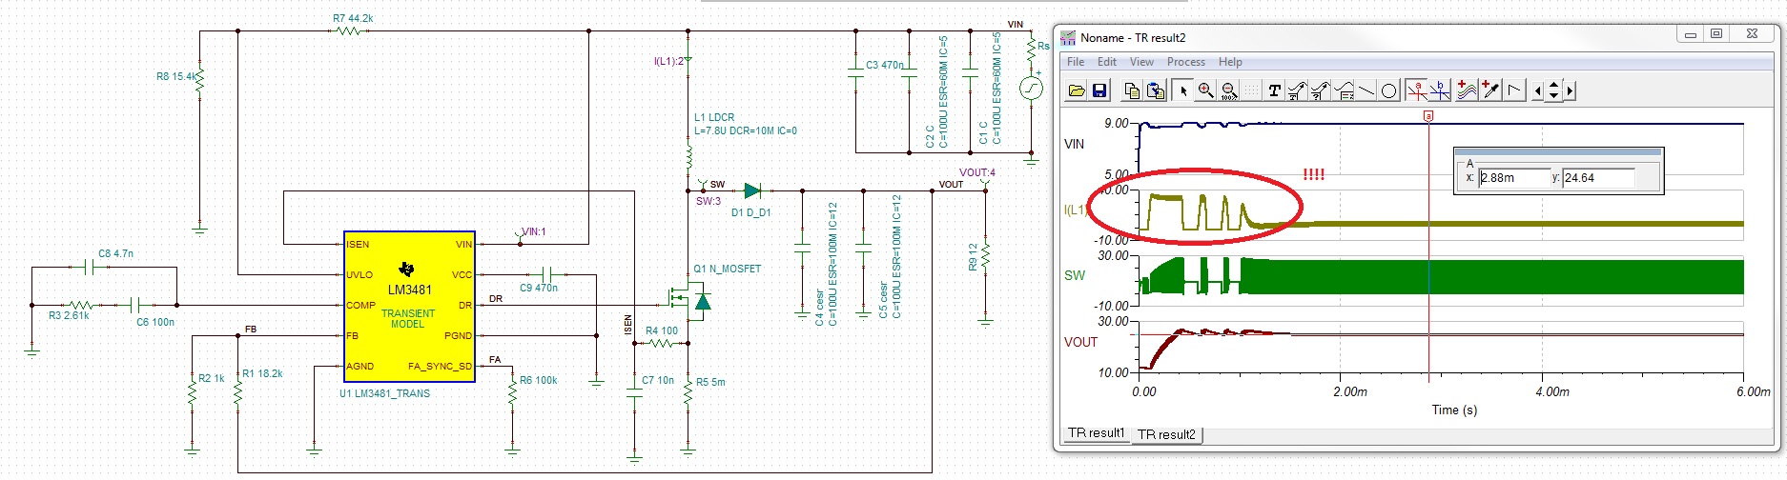Screen dimensions: 1787x480
Task: Click the C9 470n capacitor label
Action: (539, 288)
